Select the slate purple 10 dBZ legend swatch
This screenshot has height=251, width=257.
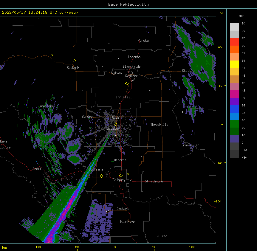[x=234, y=139]
